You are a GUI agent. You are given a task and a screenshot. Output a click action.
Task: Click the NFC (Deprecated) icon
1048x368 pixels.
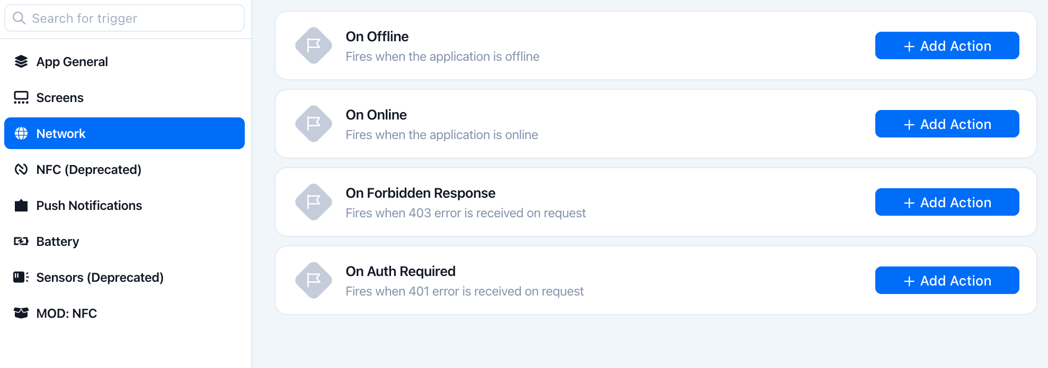tap(21, 170)
